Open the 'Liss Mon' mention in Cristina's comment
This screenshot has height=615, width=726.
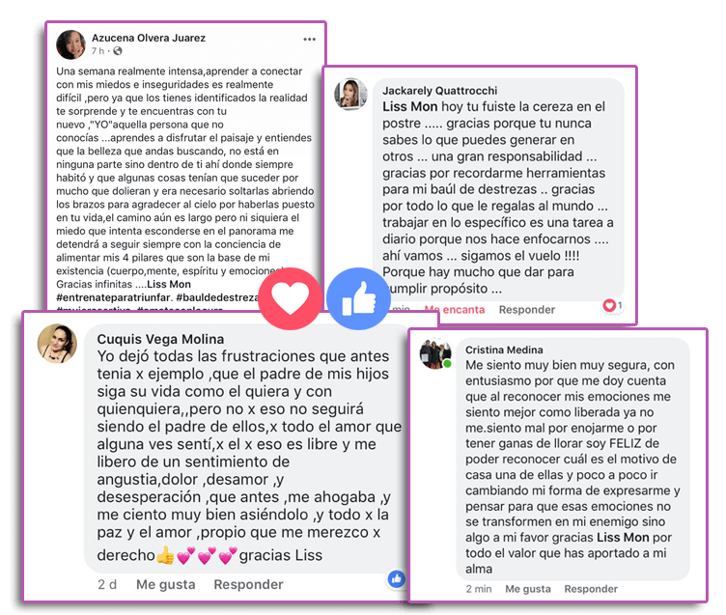click(623, 537)
